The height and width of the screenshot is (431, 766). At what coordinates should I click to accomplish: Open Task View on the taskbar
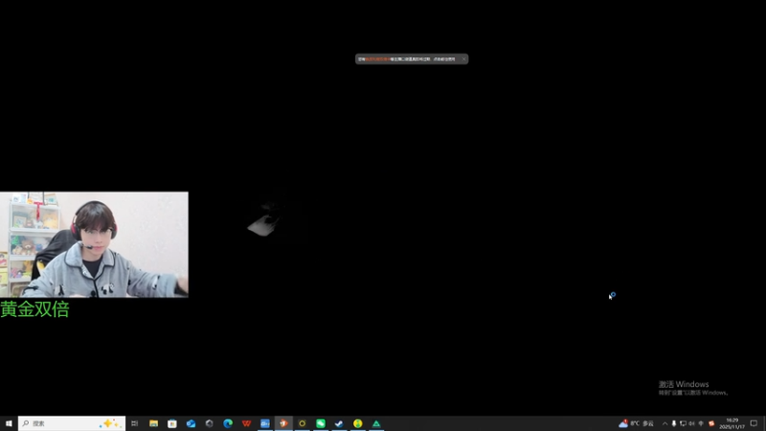point(134,423)
